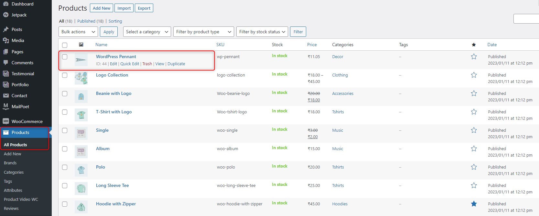Open Product Video WC submenu item
The height and width of the screenshot is (216, 539).
[21, 199]
